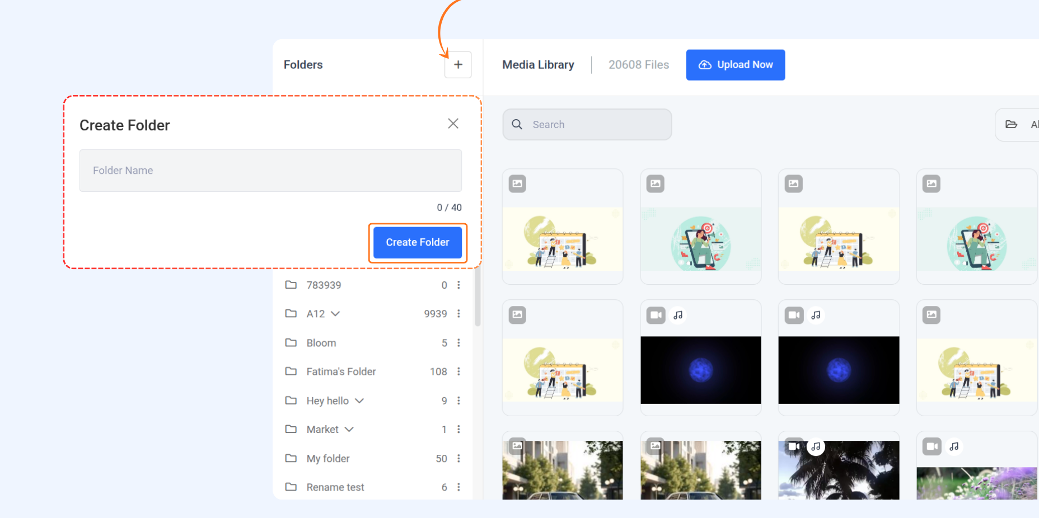The height and width of the screenshot is (518, 1039).
Task: Click the 108 count for Fatima's Folder
Action: [438, 371]
